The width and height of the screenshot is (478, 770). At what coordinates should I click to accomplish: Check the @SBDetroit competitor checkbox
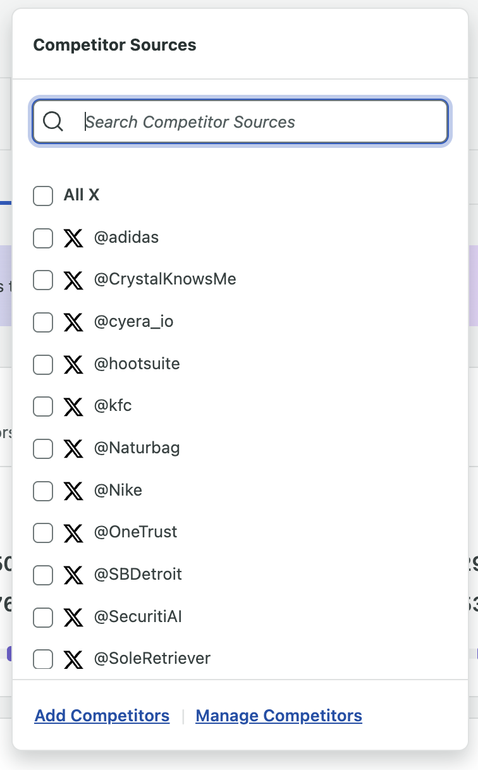click(43, 575)
